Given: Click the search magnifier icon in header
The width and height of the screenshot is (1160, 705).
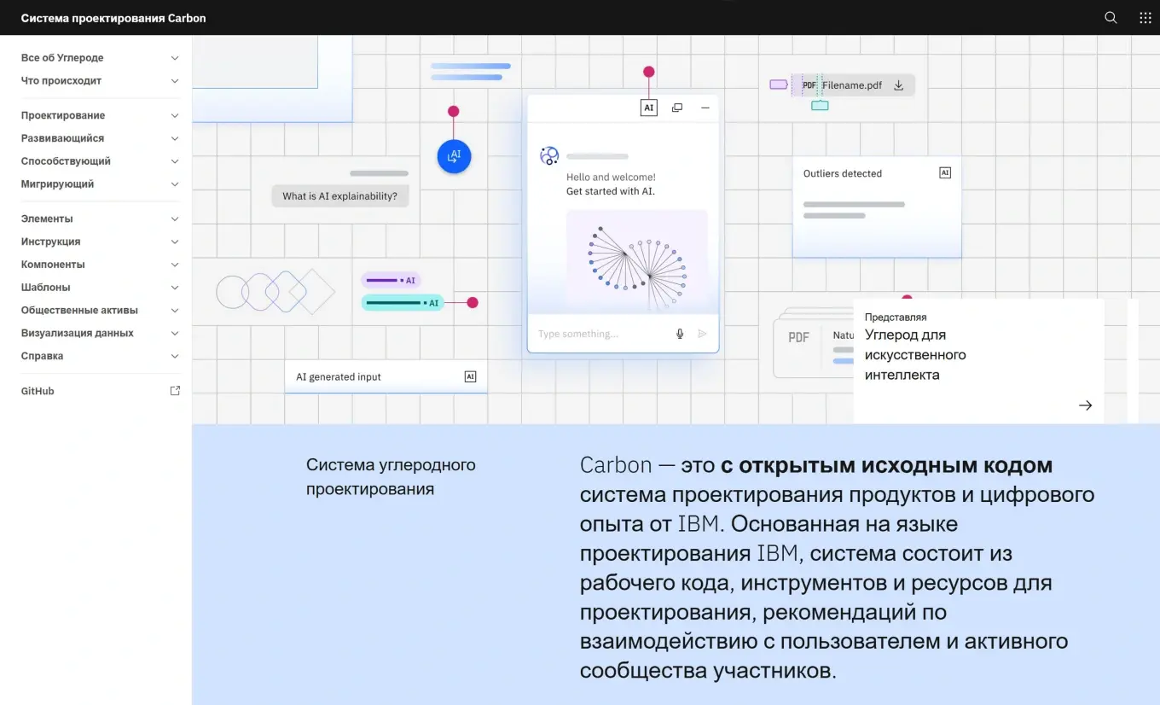Looking at the screenshot, I should [x=1111, y=18].
